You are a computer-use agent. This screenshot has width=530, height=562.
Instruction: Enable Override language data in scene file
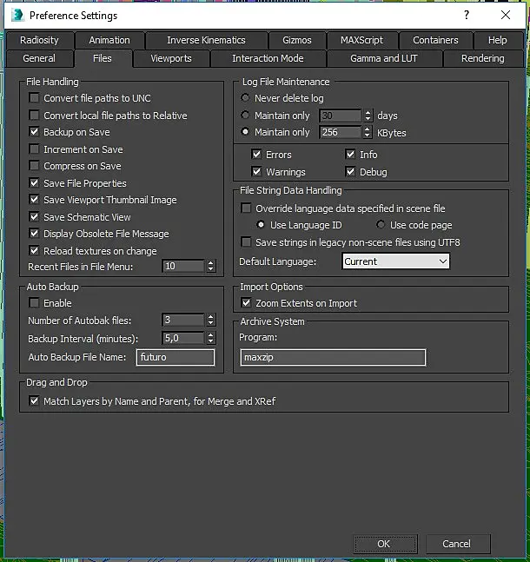tap(247, 208)
